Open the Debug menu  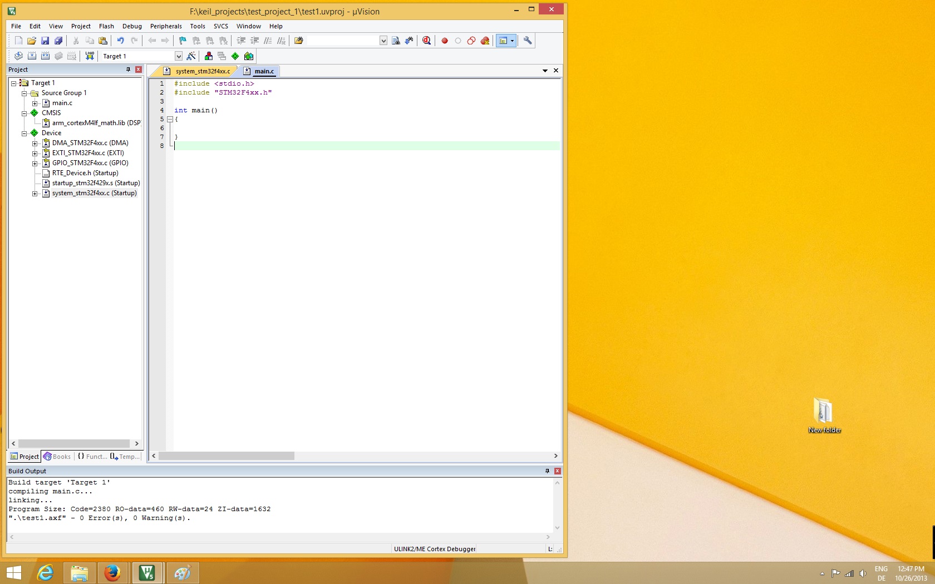132,26
